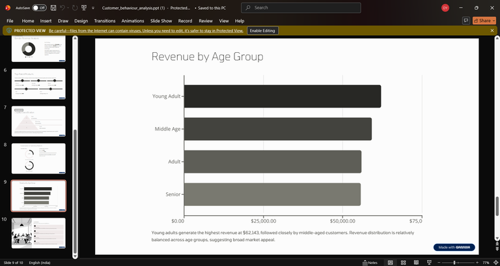Viewport: 500px width, 266px height.
Task: Select slide 9 thumbnail Revenue by Age Group
Action: point(38,196)
